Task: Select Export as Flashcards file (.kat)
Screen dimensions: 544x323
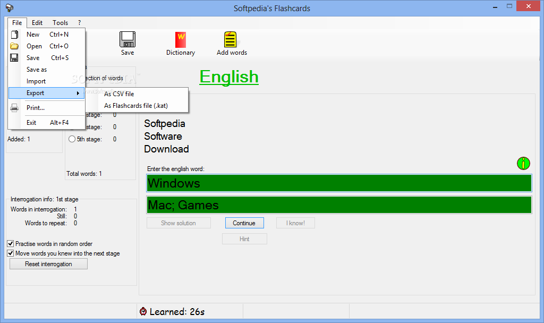Action: (137, 106)
